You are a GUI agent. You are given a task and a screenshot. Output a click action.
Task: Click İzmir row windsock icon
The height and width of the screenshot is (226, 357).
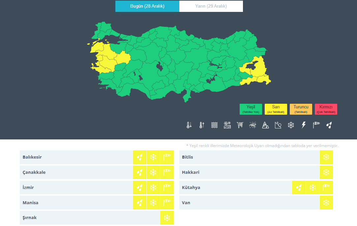tap(167, 188)
